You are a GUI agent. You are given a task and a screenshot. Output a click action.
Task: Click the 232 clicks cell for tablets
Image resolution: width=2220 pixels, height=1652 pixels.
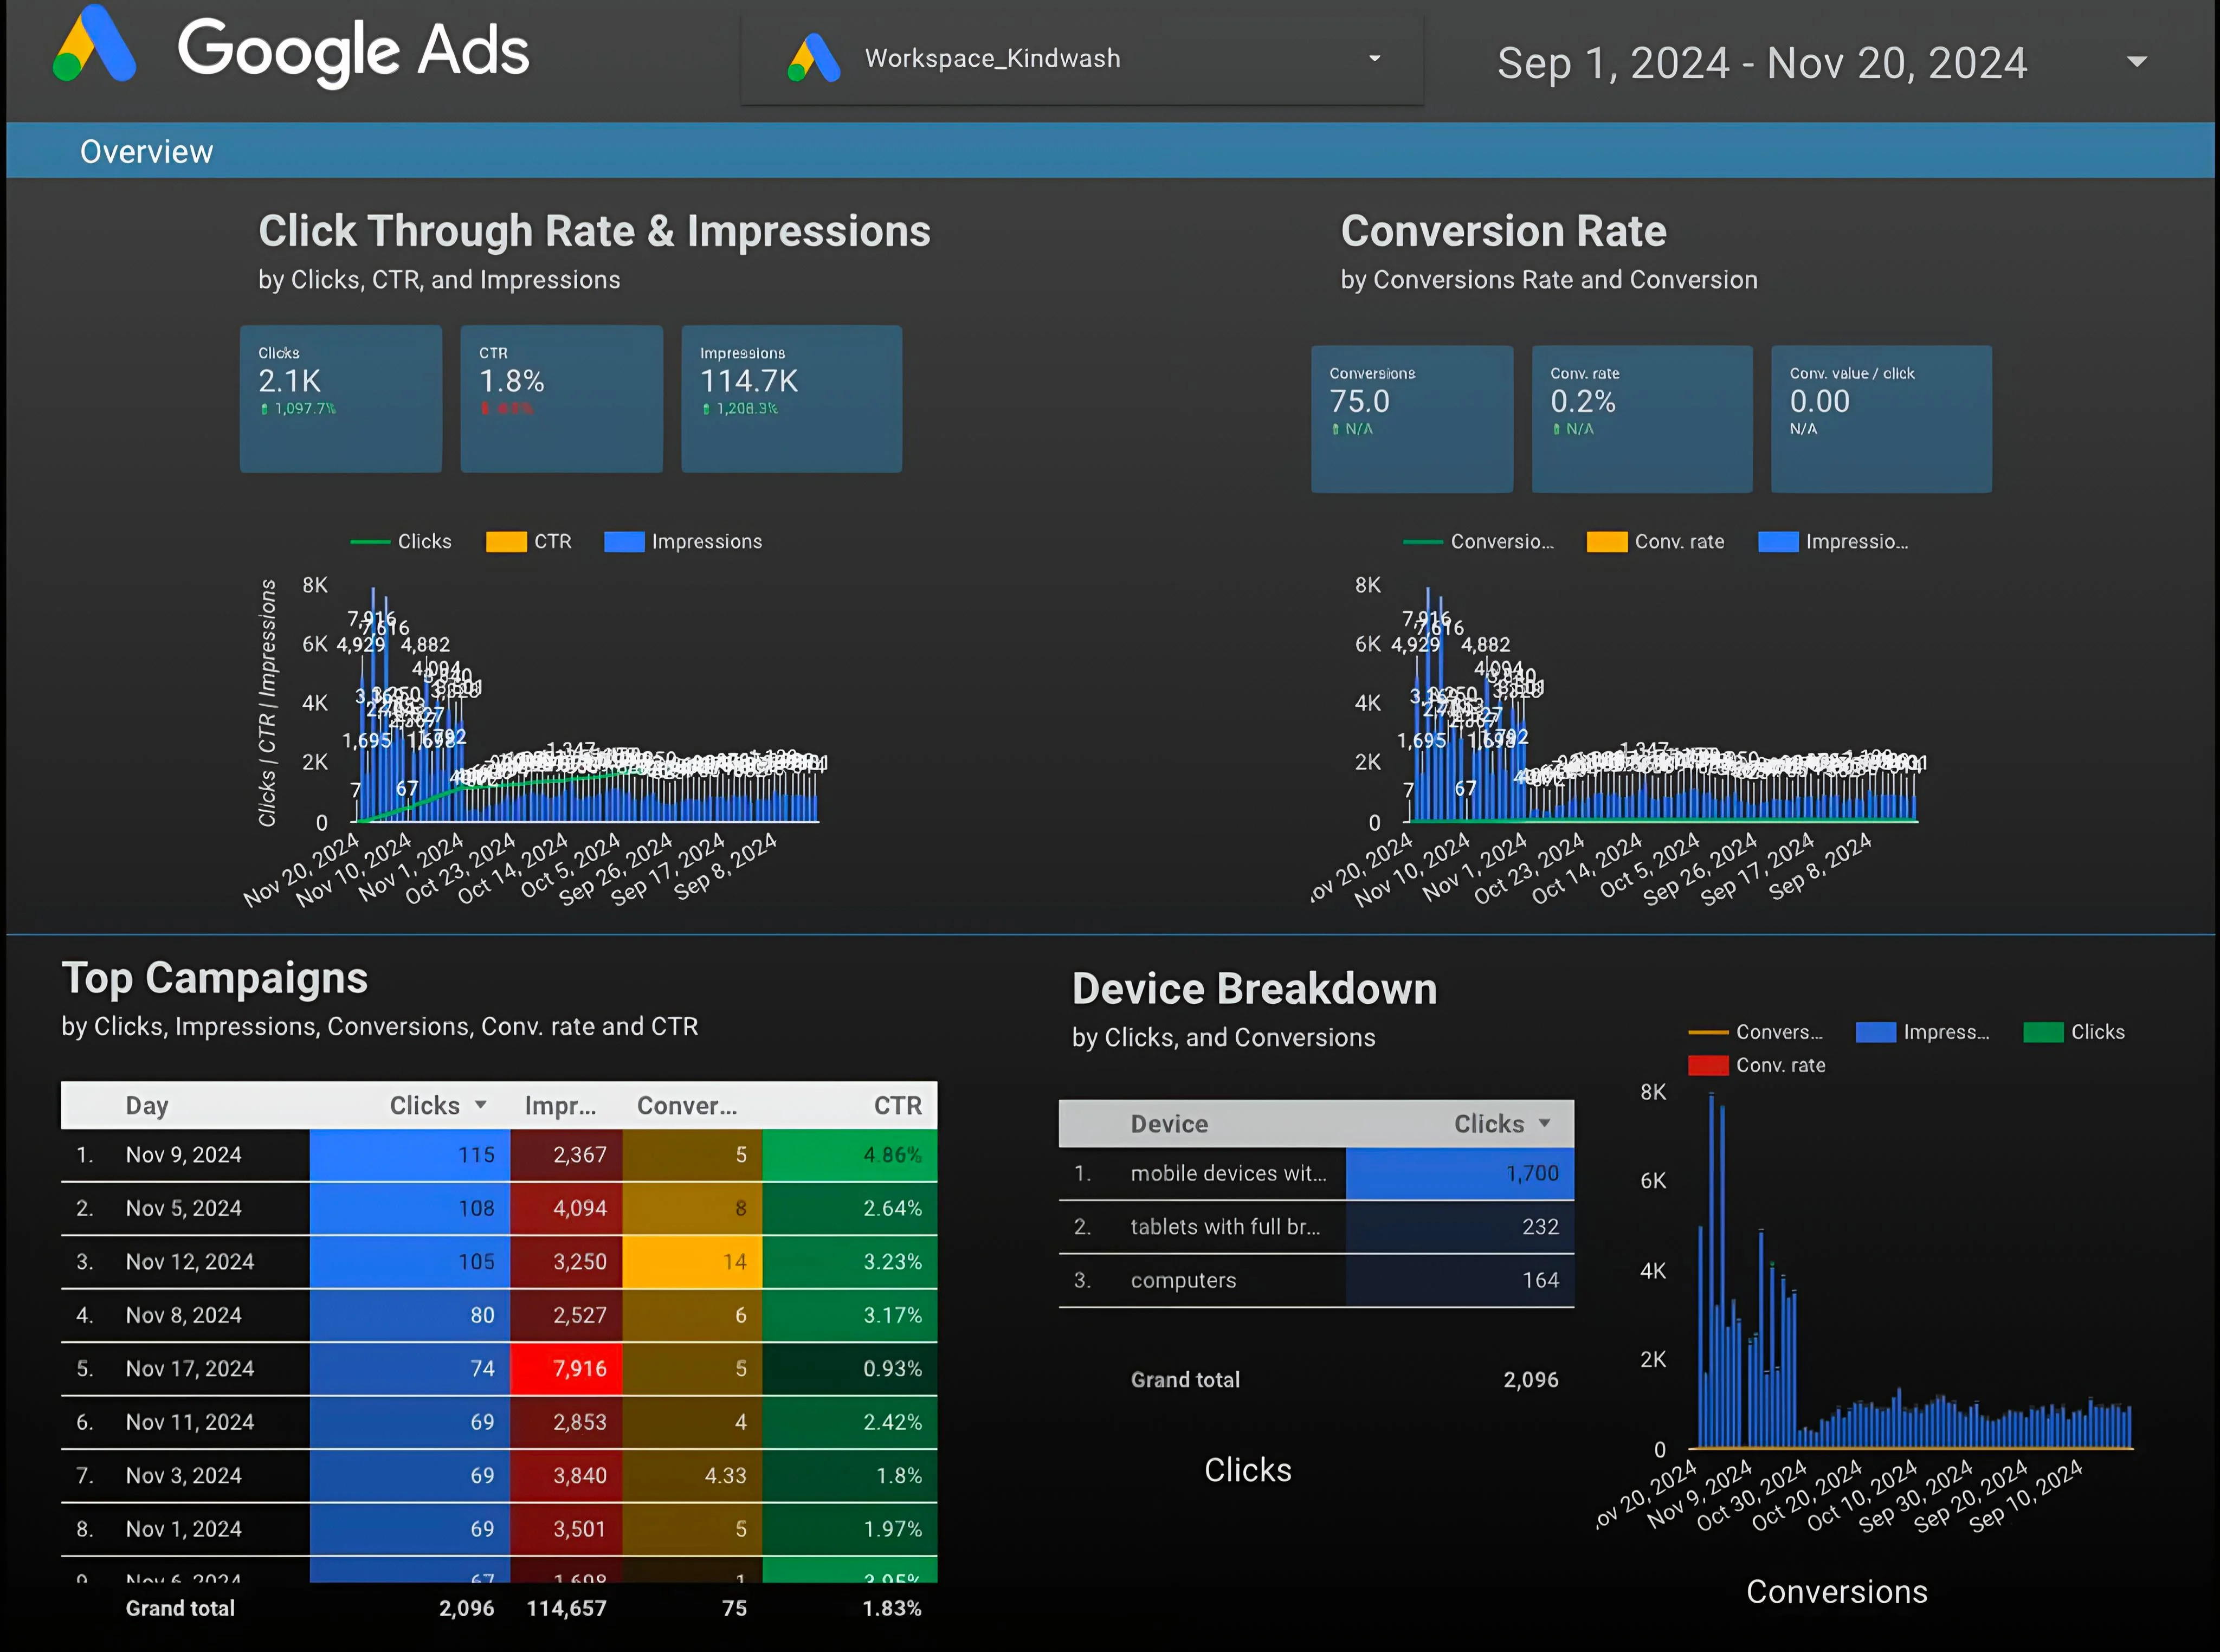pyautogui.click(x=1460, y=1227)
